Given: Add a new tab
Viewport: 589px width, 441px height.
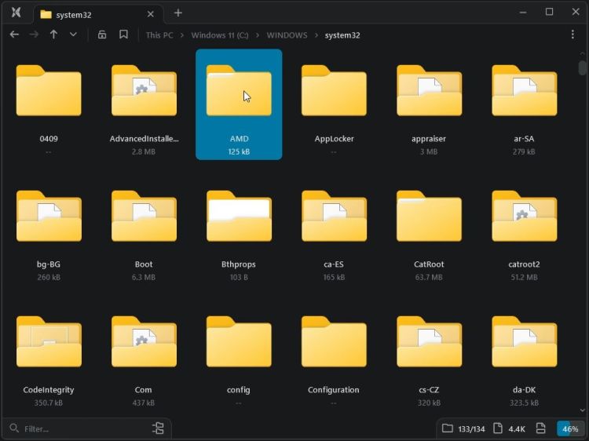Looking at the screenshot, I should (178, 13).
